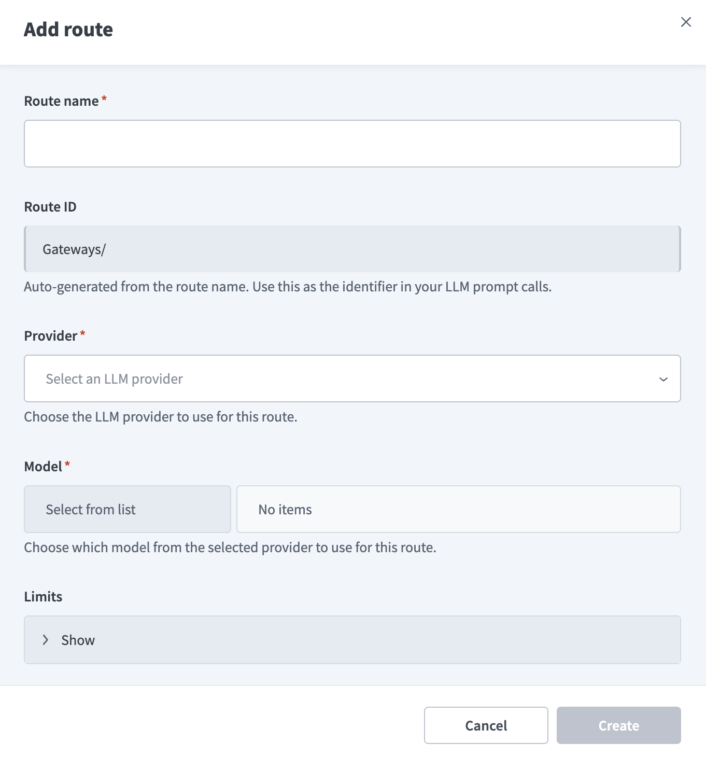Open the Select an LLM provider dropdown
The image size is (706, 758).
(352, 378)
